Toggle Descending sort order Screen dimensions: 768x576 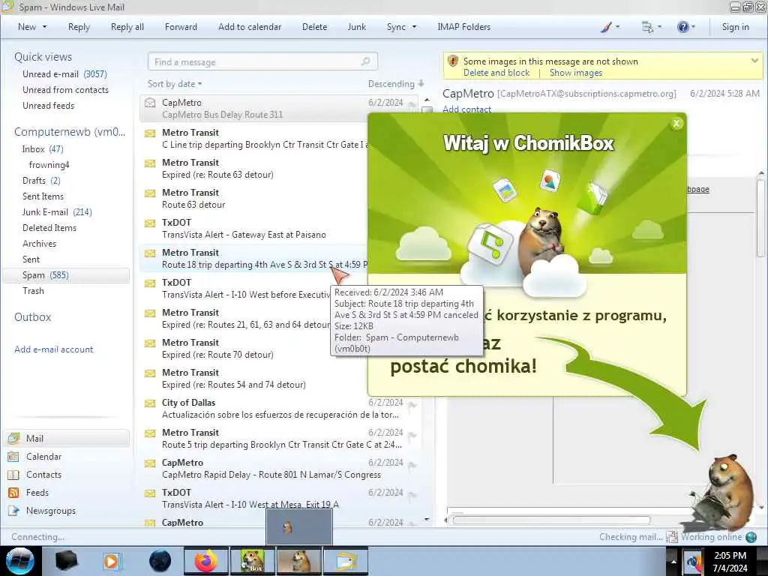point(396,84)
